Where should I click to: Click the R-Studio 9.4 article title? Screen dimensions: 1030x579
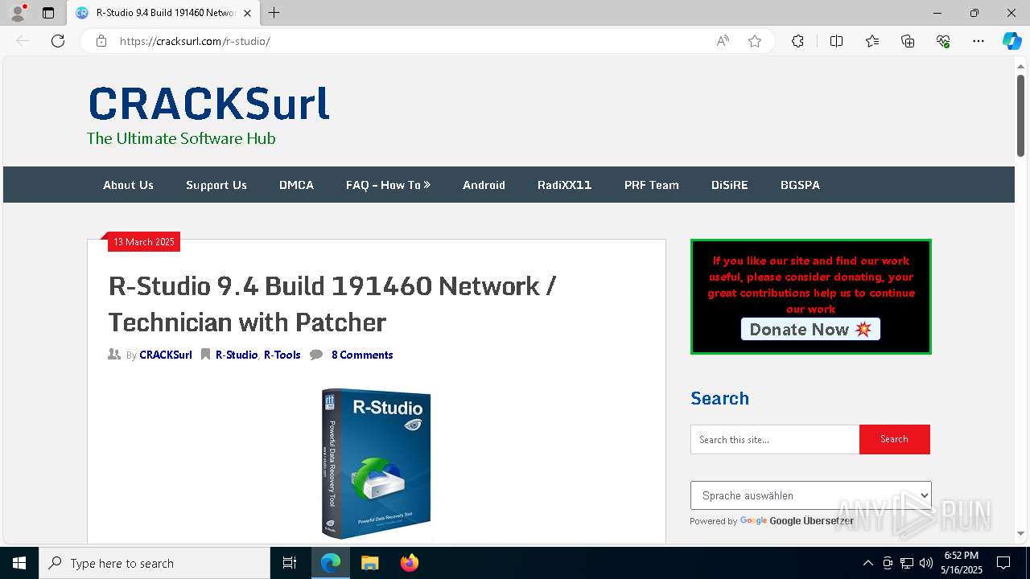[332, 304]
